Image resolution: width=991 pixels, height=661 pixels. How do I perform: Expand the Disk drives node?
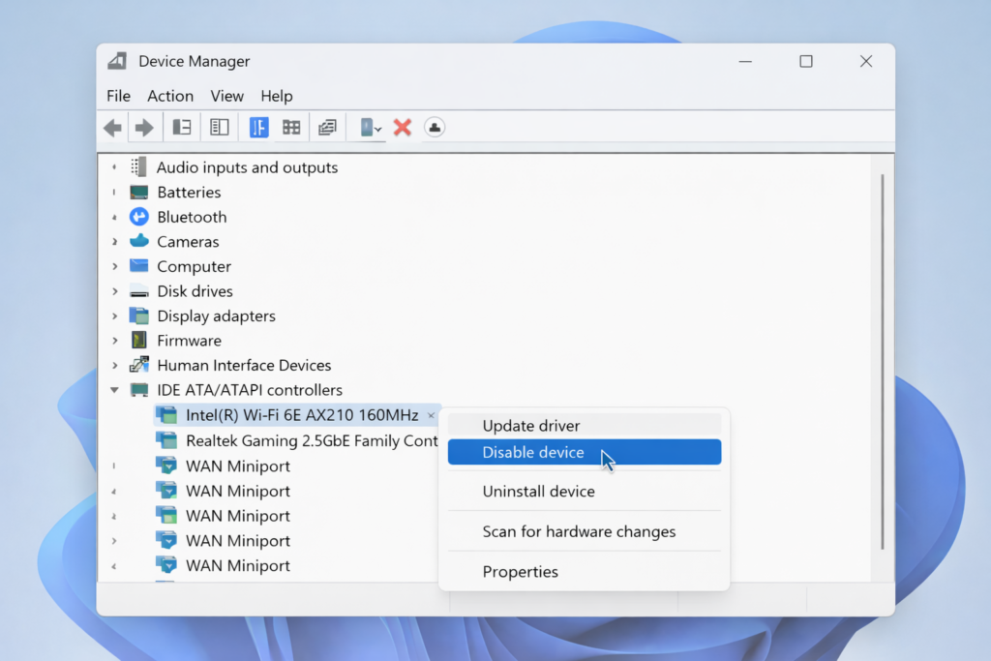pyautogui.click(x=114, y=291)
